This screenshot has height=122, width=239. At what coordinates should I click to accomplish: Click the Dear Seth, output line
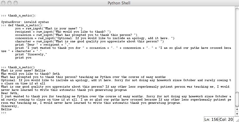pos(10,93)
